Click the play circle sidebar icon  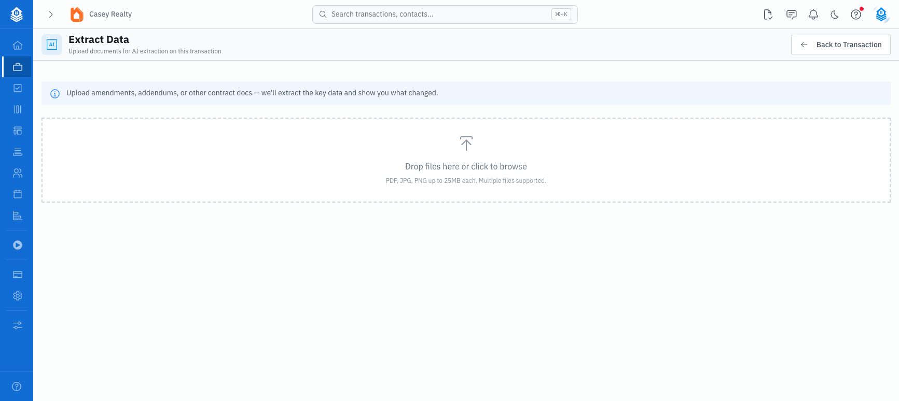tap(18, 245)
